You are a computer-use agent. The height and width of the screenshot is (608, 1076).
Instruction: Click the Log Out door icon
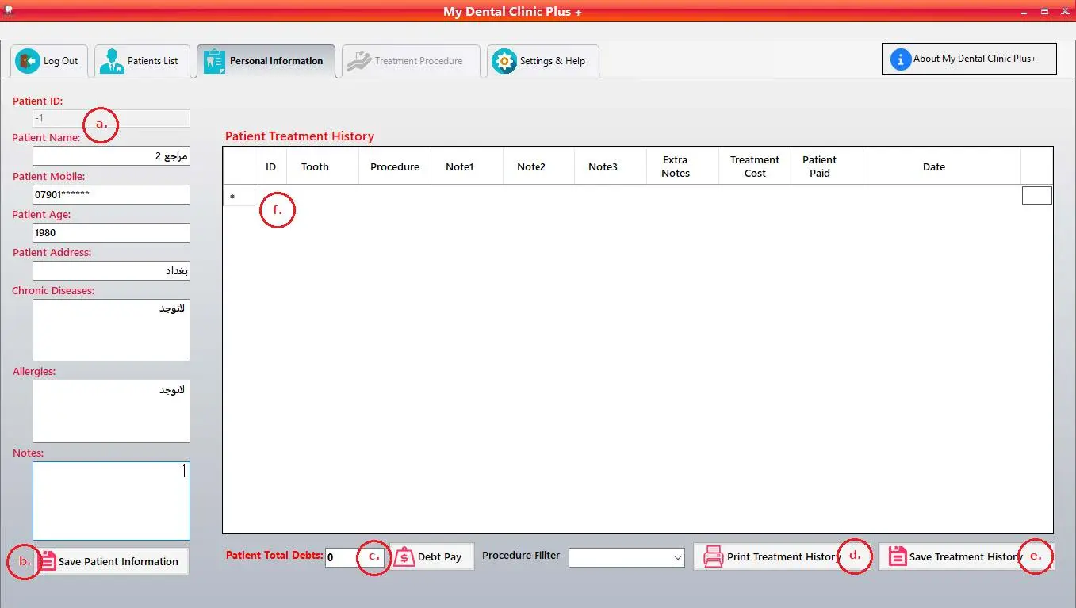[x=28, y=61]
